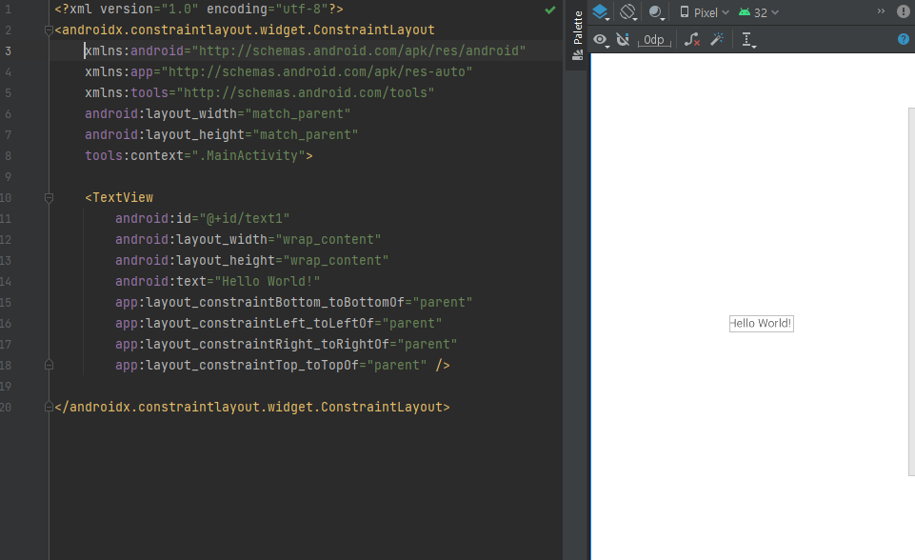Toggle autoconnect to parent magnet
This screenshot has height=560, width=915.
624,40
